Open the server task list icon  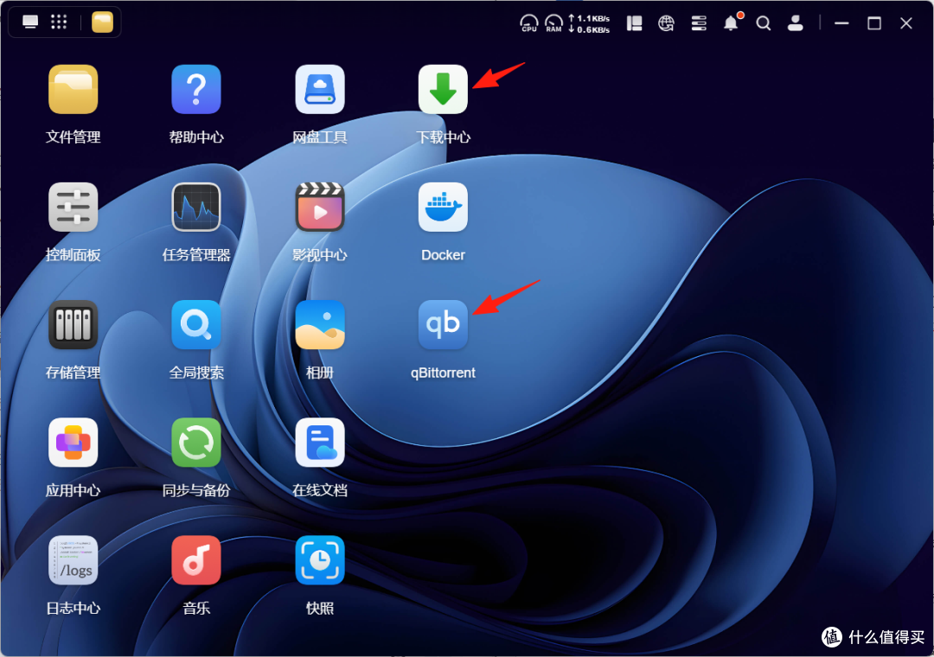pos(699,23)
